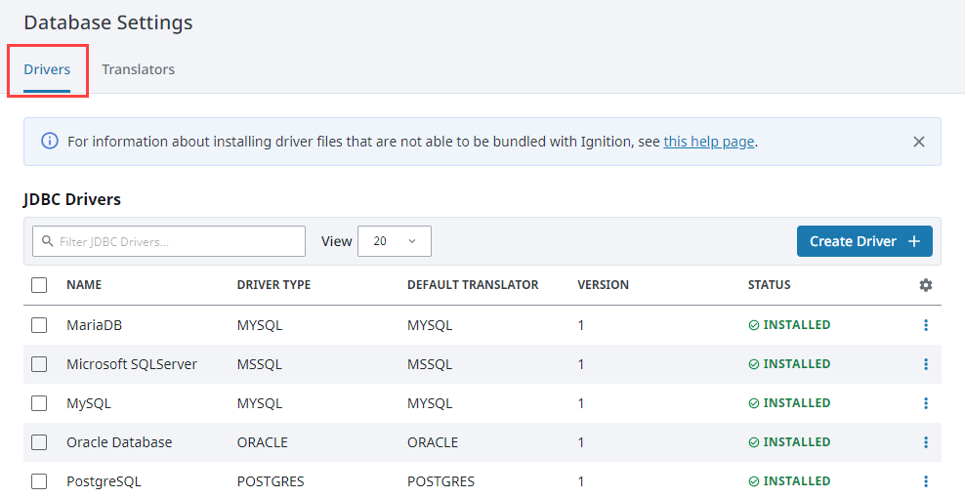Tick the PostgreSQL driver checkbox

[39, 481]
